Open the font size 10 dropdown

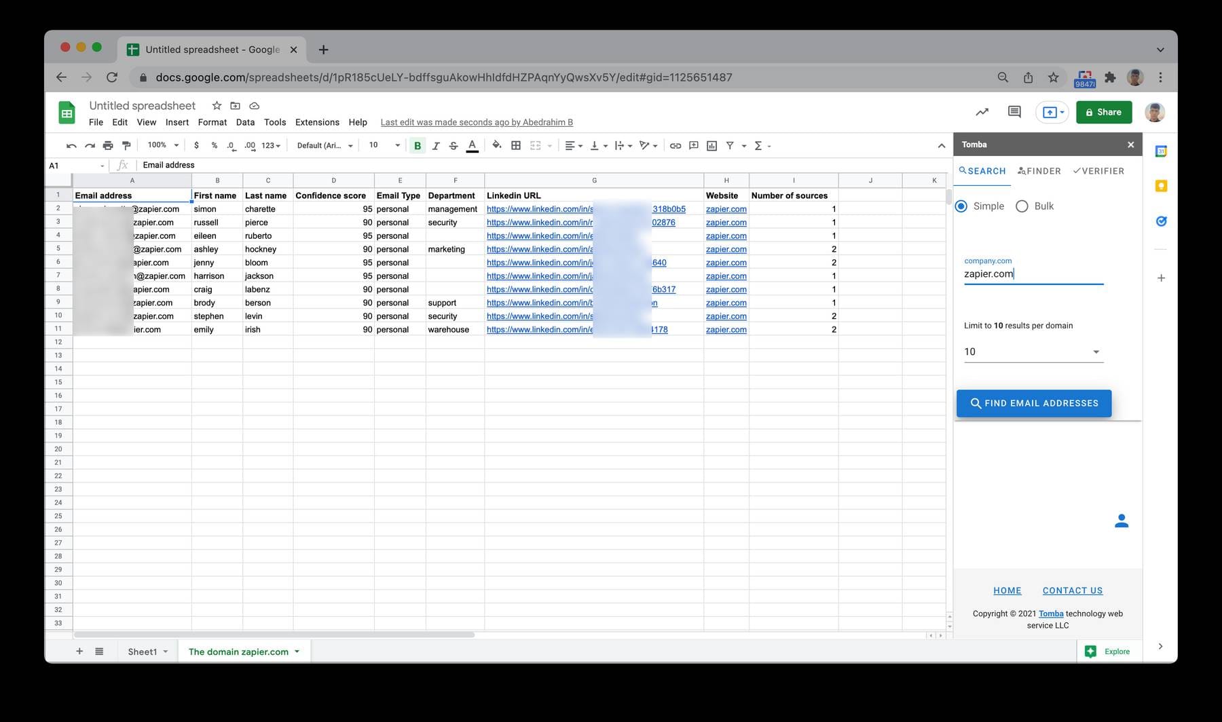(384, 145)
